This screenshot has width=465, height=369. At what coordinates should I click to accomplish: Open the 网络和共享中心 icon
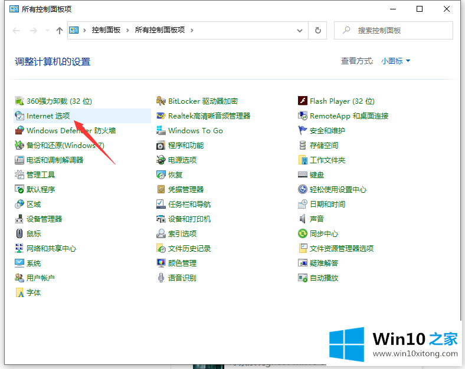pyautogui.click(x=19, y=249)
